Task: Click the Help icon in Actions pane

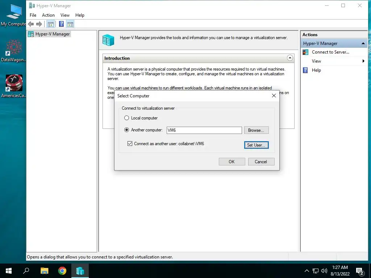Action: pos(305,70)
